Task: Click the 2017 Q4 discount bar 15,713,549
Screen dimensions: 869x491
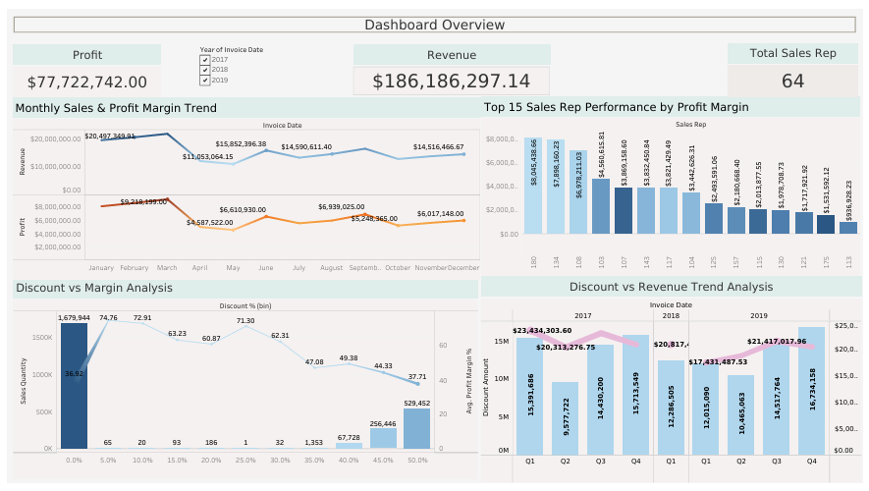Action: 635,395
